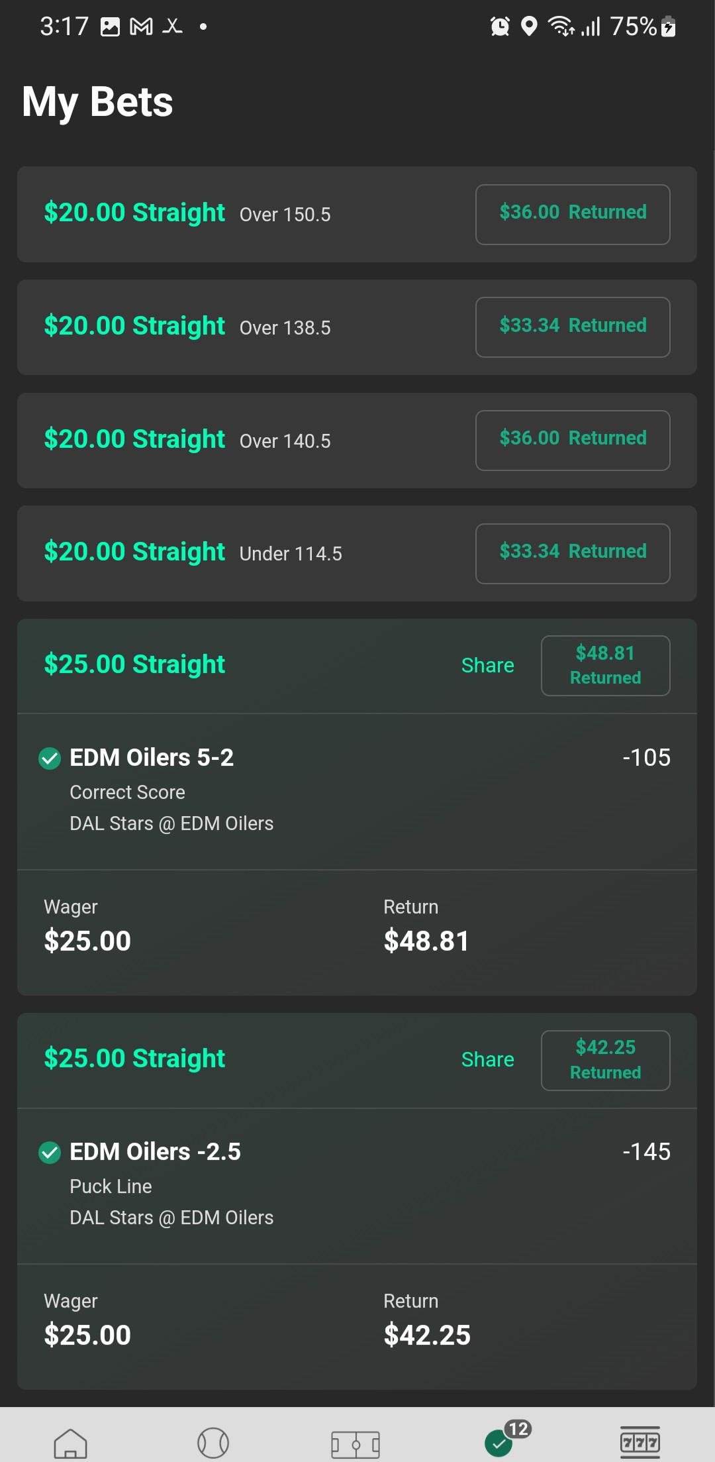Expand the $20.00 Straight Over 150.5 bet
Viewport: 715px width, 1462px height.
click(252, 214)
